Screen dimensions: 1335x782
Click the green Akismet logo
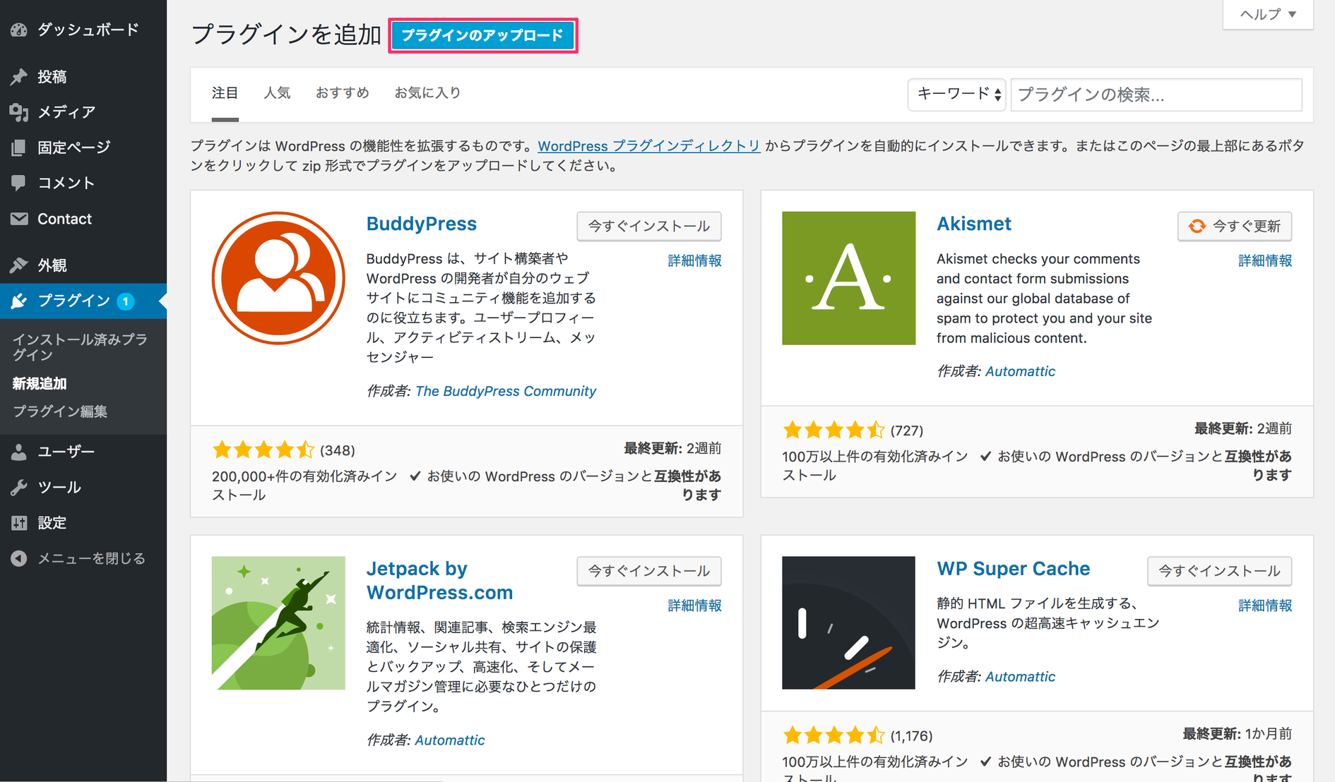coord(848,278)
